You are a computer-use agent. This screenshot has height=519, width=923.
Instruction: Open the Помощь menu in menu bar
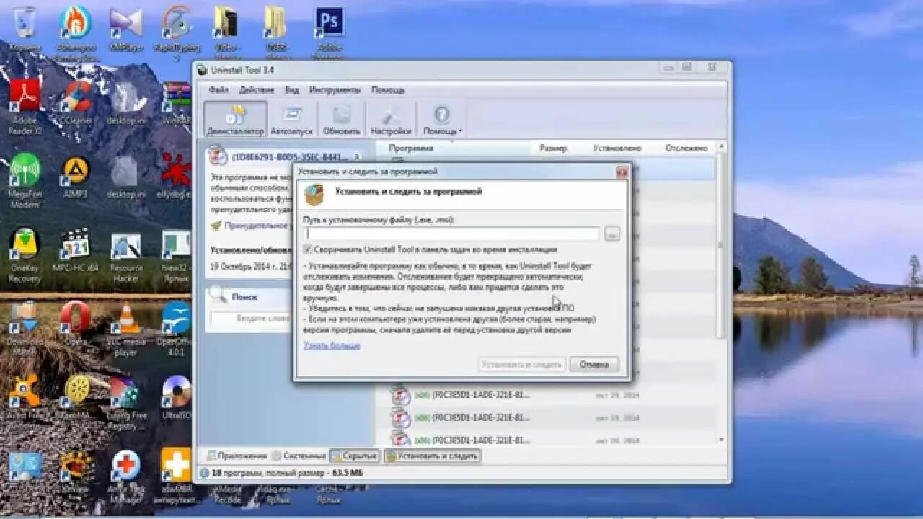coord(387,90)
